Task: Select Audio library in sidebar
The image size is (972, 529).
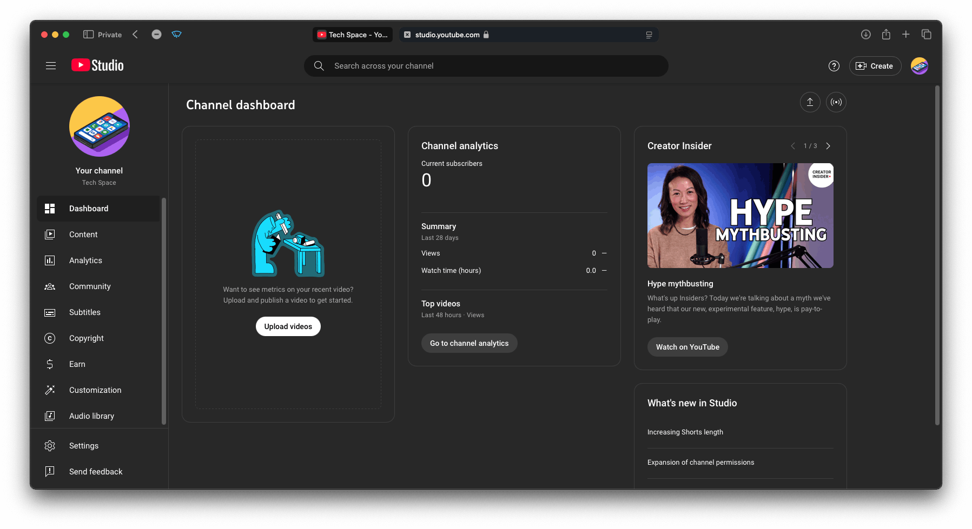Action: 91,416
